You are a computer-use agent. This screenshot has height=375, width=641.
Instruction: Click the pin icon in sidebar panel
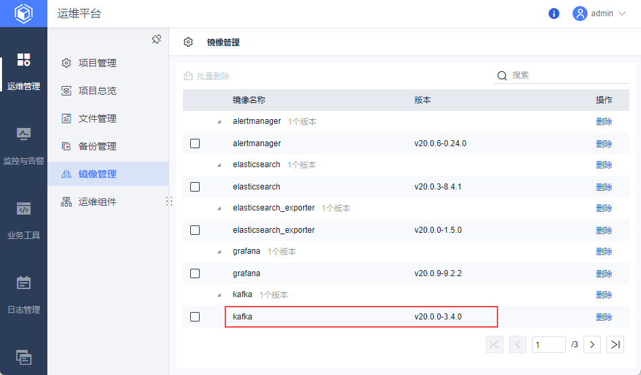point(156,39)
